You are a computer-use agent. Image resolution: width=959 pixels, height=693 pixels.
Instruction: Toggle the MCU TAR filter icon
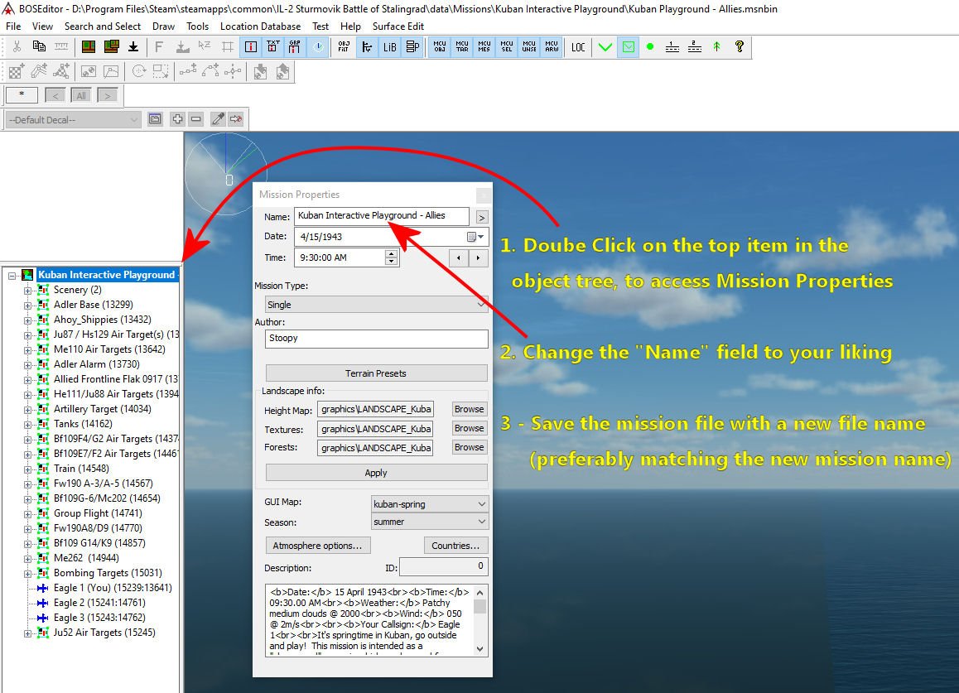coord(462,47)
